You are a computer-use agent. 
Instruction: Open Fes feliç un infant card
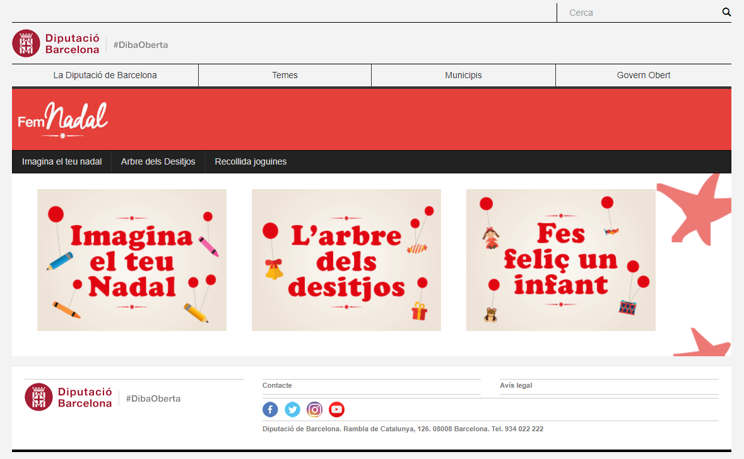click(x=561, y=260)
